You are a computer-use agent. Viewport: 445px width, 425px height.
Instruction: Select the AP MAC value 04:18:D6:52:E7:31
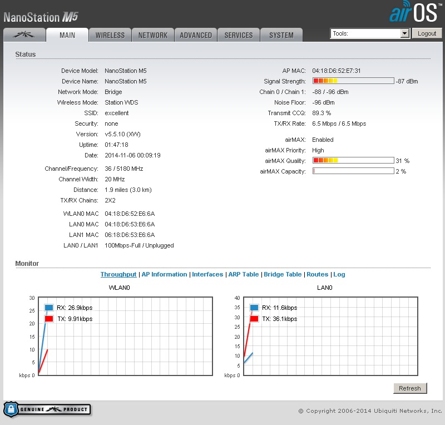click(337, 71)
